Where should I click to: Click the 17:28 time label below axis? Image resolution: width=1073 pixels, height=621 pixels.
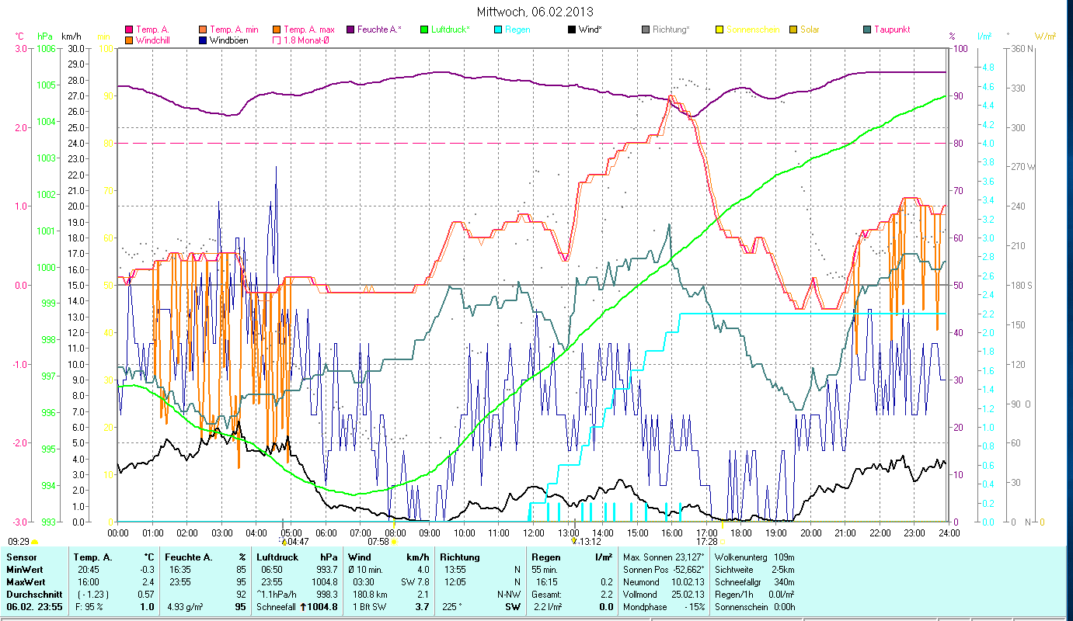[x=707, y=542]
